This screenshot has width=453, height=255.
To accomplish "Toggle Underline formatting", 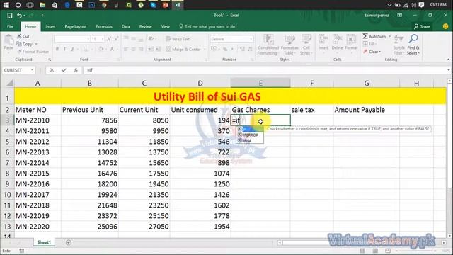I will tap(72, 49).
